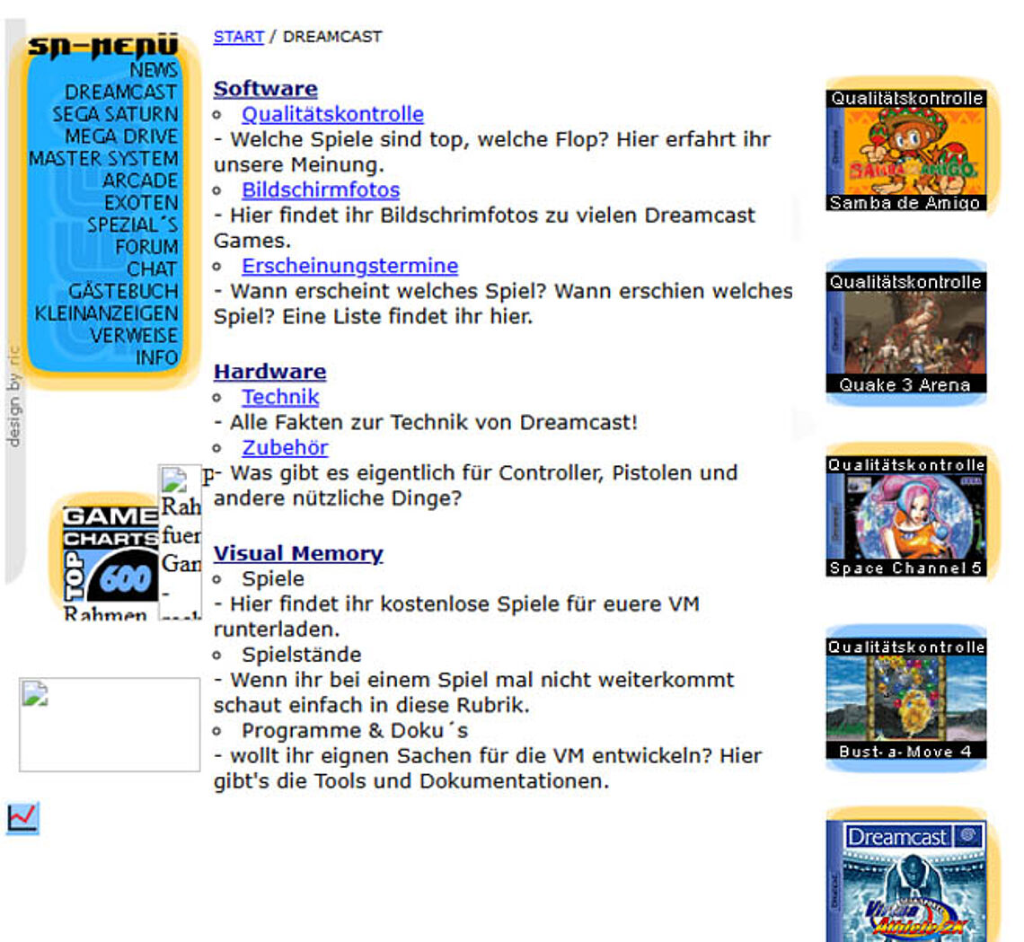Open the Quake 3 Arena review thumbnail

pyautogui.click(x=906, y=333)
